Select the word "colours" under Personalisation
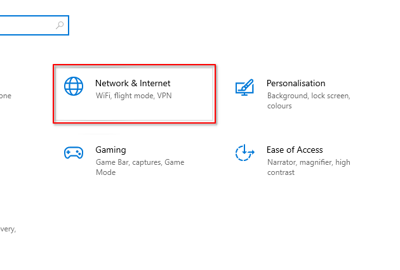 (279, 106)
